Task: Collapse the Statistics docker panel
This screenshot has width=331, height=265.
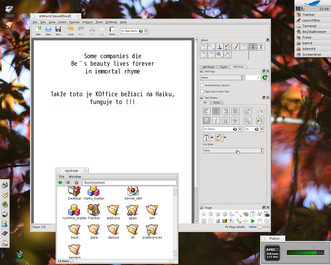Action: [x=201, y=71]
